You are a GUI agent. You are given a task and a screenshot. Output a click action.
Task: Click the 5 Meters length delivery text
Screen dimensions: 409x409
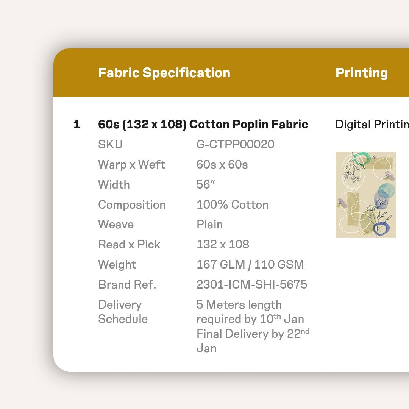239,305
